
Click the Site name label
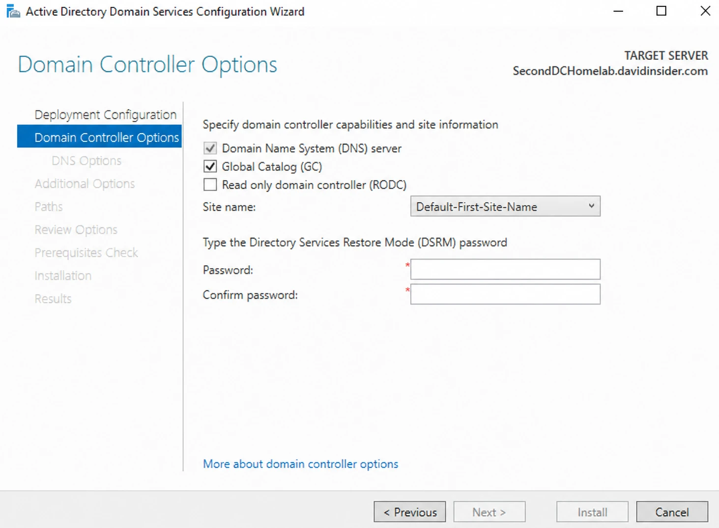click(x=229, y=207)
